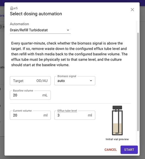145x159 pixels.
Task: Click the partially visible purple link behind dialog
Action: pos(2,16)
